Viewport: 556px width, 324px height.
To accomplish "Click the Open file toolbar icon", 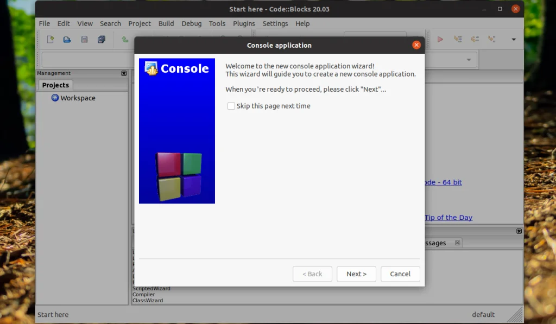I will click(67, 40).
